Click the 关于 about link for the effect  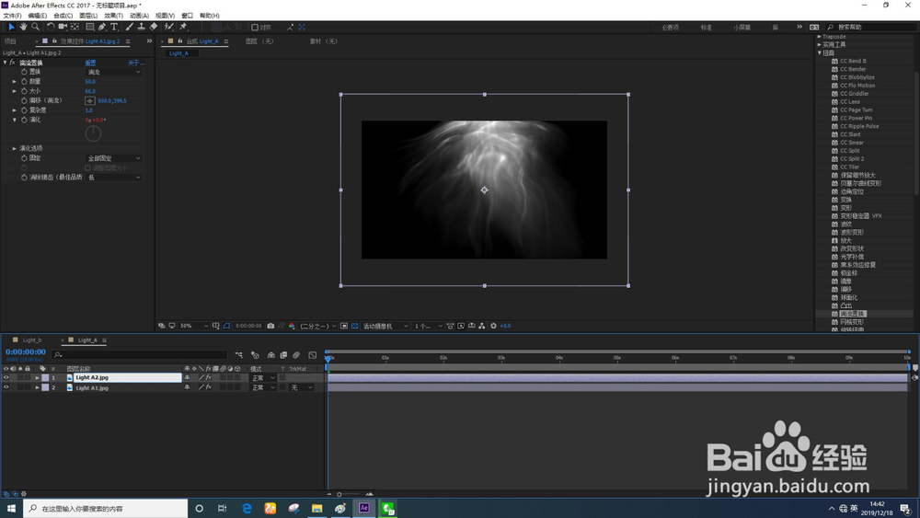tap(135, 63)
